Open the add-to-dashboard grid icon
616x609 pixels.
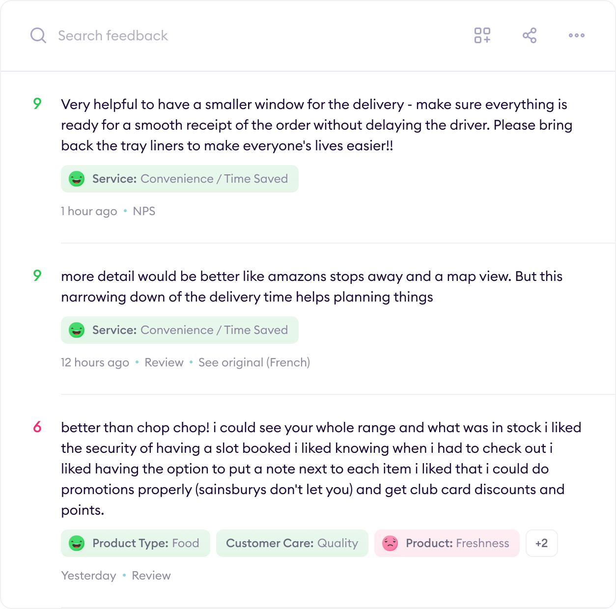coord(482,35)
